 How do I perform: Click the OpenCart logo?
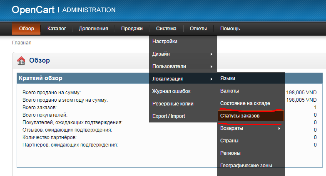(x=33, y=10)
